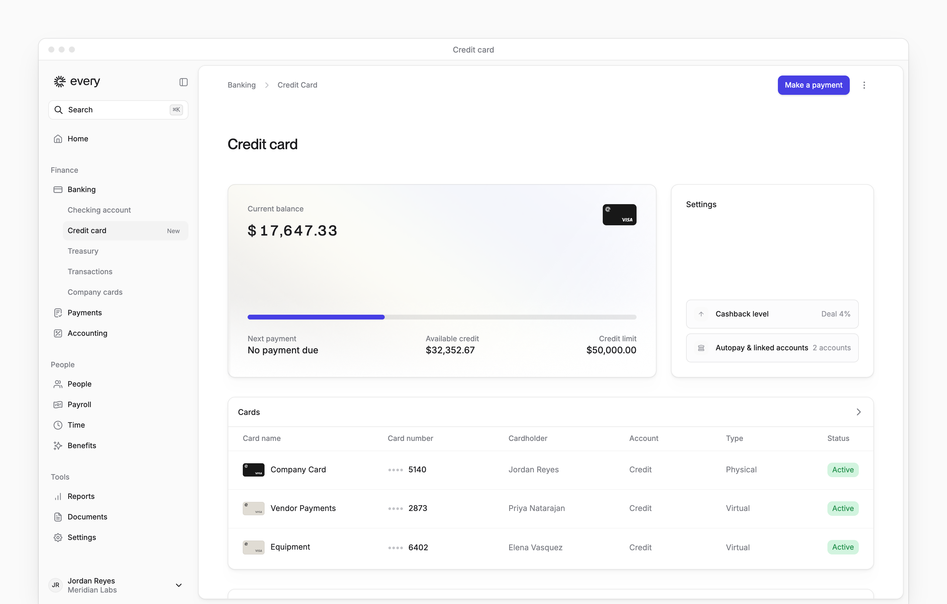
Task: Click the Company Card black card thumbnail
Action: click(x=253, y=470)
